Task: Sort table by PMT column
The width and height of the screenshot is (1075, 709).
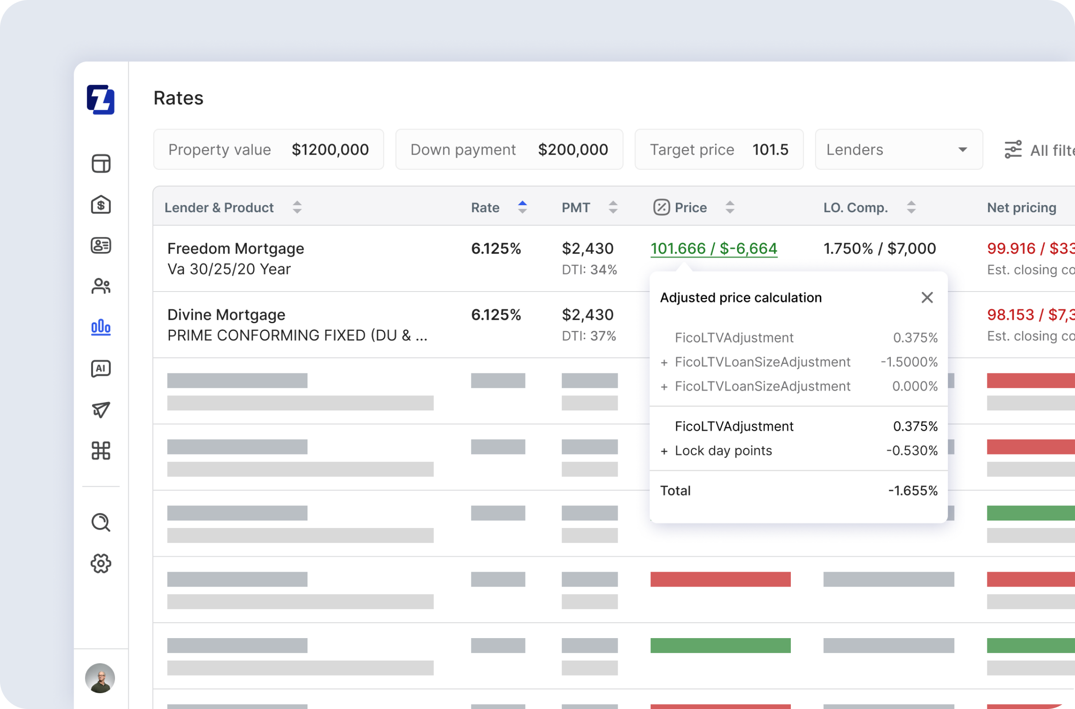Action: (613, 207)
